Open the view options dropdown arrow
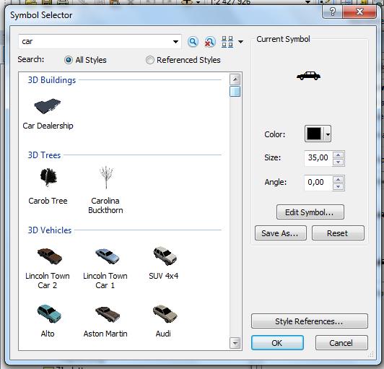 tap(241, 42)
